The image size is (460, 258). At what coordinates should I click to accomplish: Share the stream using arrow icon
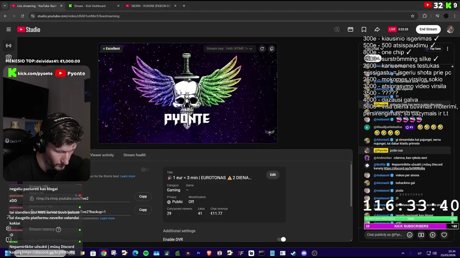pyautogui.click(x=377, y=29)
